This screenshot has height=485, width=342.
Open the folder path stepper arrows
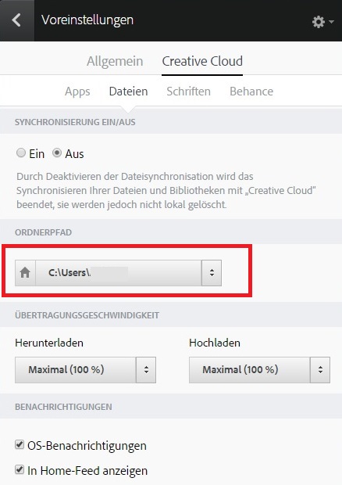pyautogui.click(x=212, y=273)
